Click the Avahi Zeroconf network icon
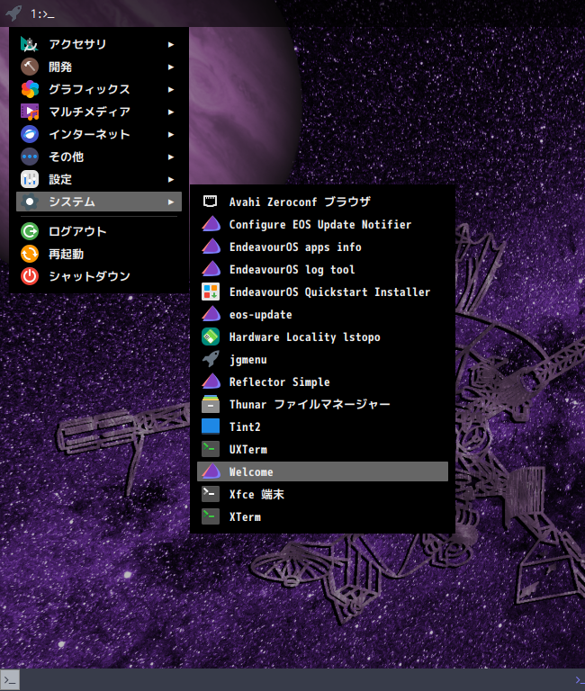This screenshot has width=585, height=691. (211, 202)
